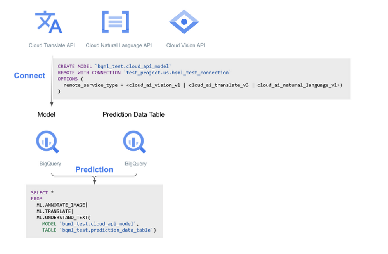
Task: Click 'remote_service_type' in the code
Action: point(90,85)
